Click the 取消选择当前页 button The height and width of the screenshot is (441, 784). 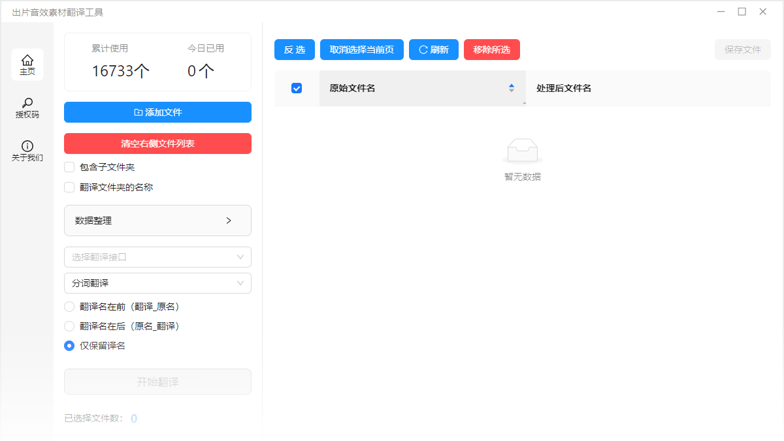[x=361, y=50]
